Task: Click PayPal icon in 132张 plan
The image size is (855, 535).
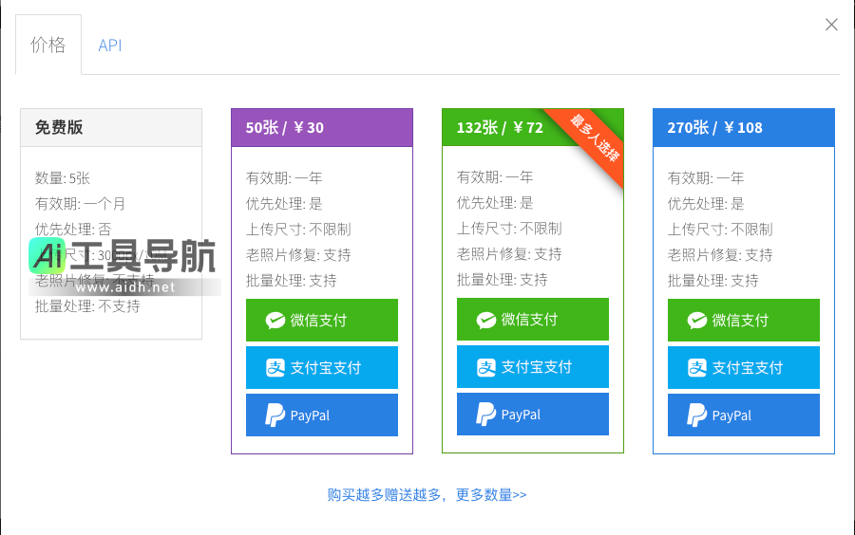Action: 486,415
